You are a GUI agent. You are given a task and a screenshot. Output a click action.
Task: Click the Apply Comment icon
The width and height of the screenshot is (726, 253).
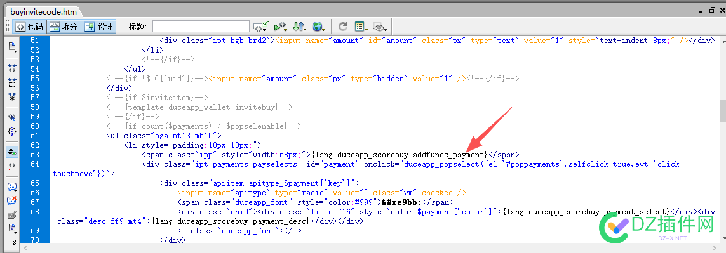12,187
